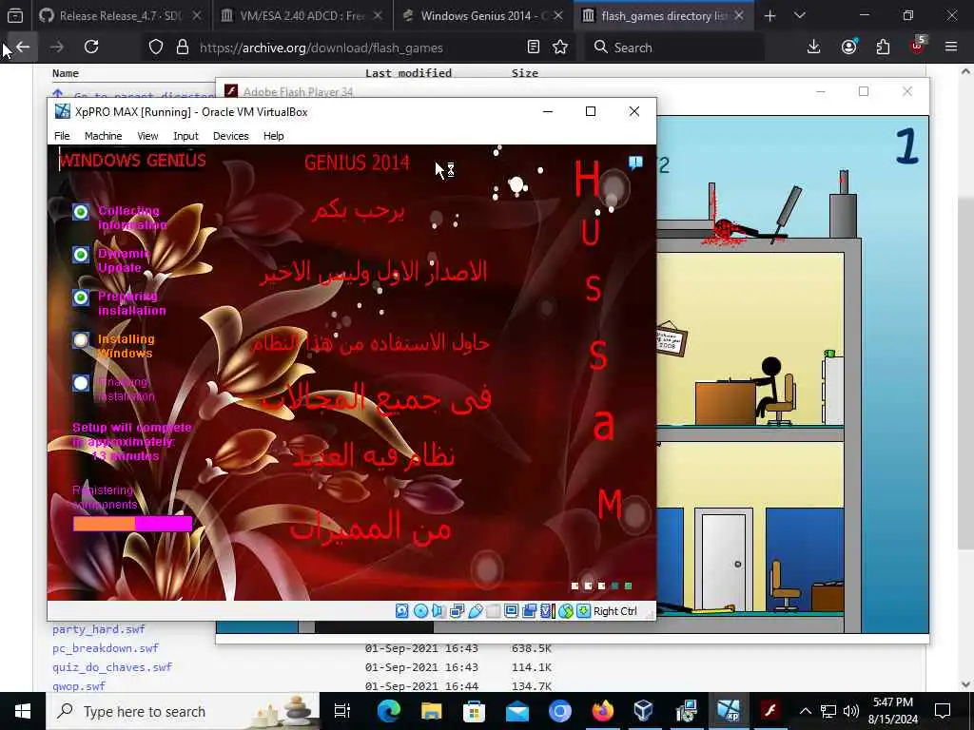Click the volume speaker tray icon

click(851, 711)
